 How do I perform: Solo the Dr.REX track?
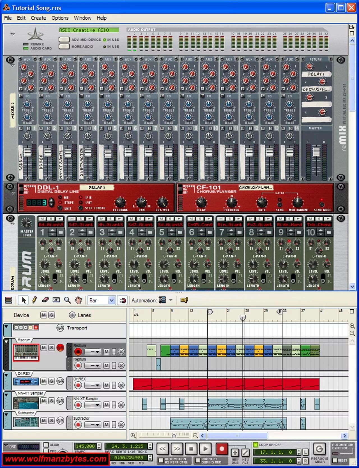[x=52, y=381]
